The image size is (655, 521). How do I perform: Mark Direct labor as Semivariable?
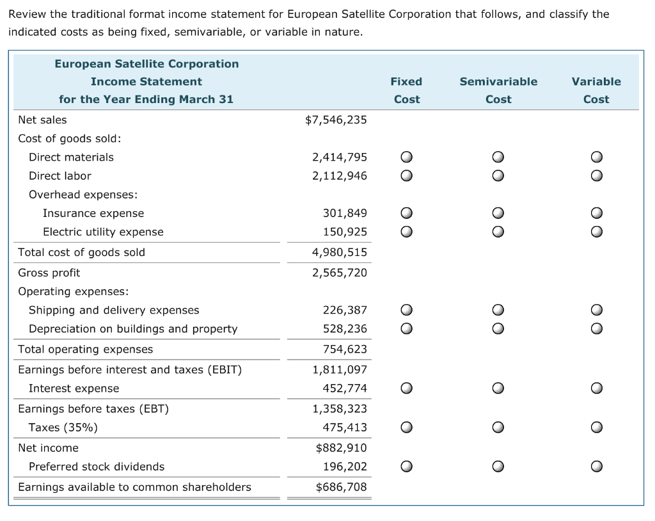[x=498, y=176]
